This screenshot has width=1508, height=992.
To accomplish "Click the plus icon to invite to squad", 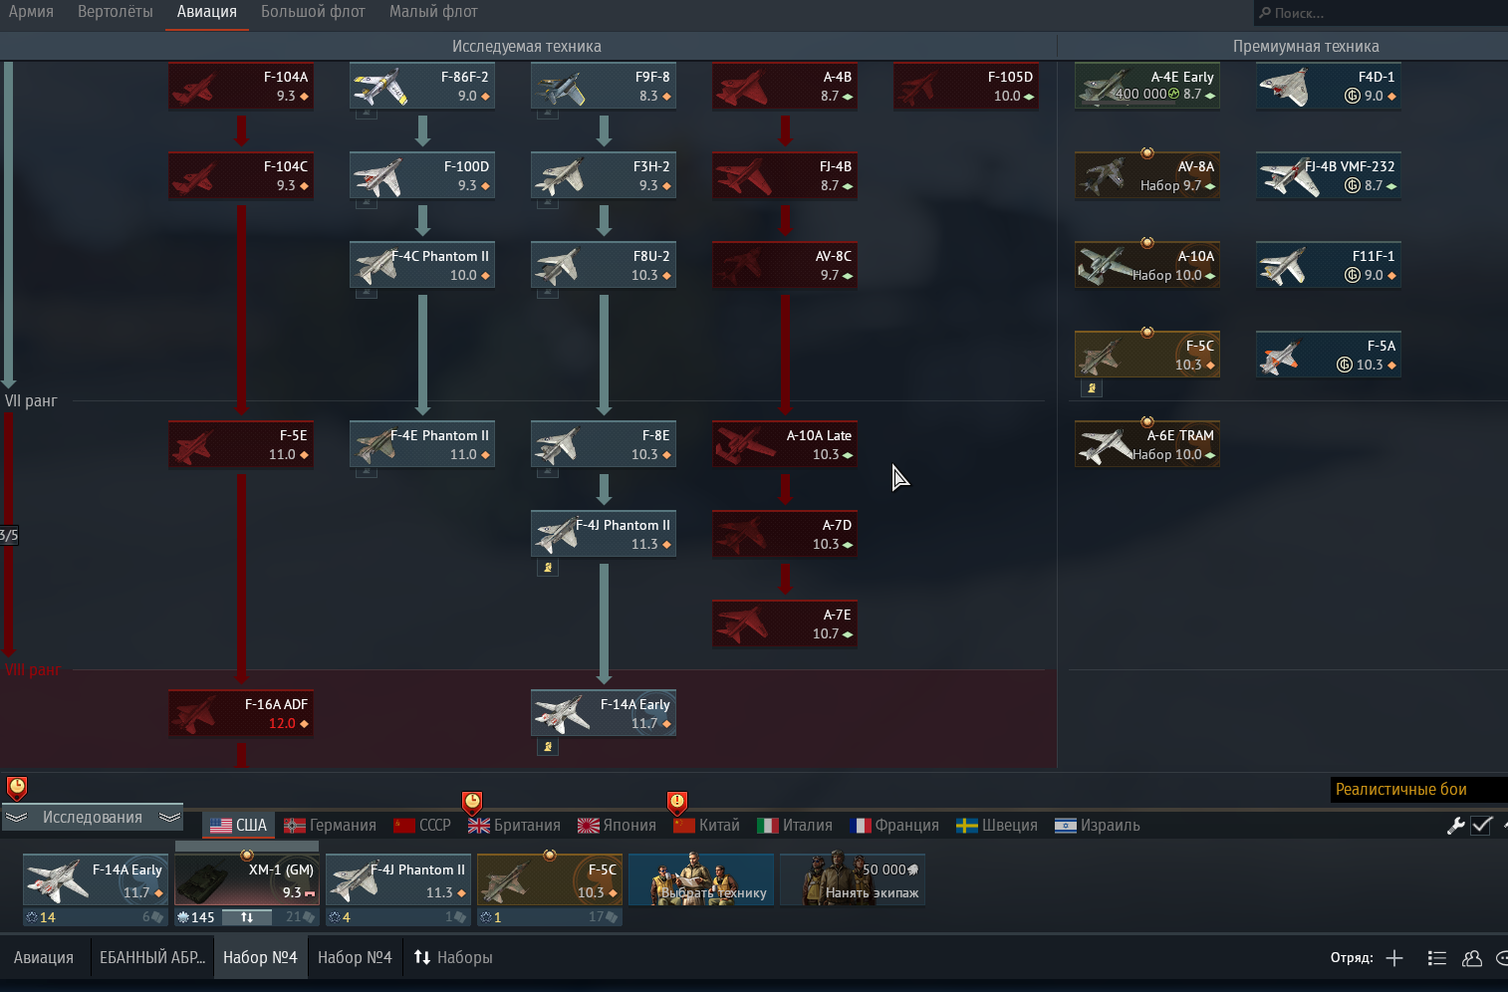I will [x=1394, y=958].
